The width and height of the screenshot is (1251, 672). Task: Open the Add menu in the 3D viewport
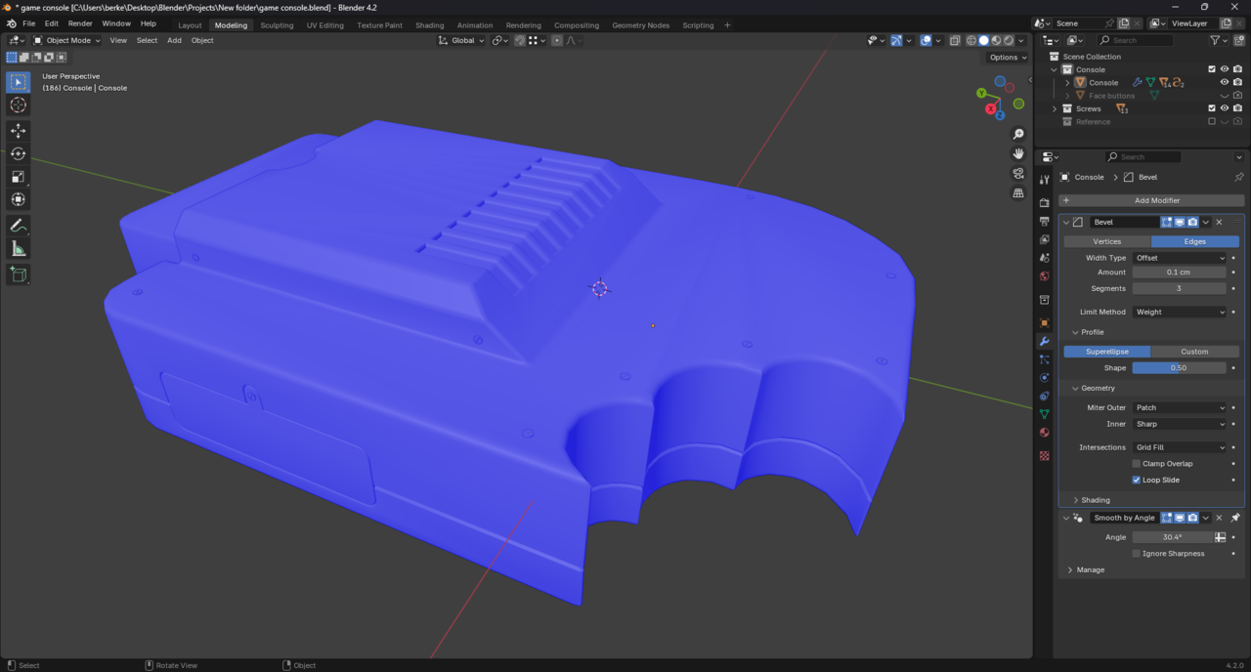point(174,40)
